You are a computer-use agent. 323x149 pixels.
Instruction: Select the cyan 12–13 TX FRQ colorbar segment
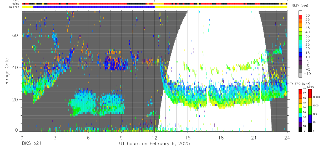click(300, 115)
